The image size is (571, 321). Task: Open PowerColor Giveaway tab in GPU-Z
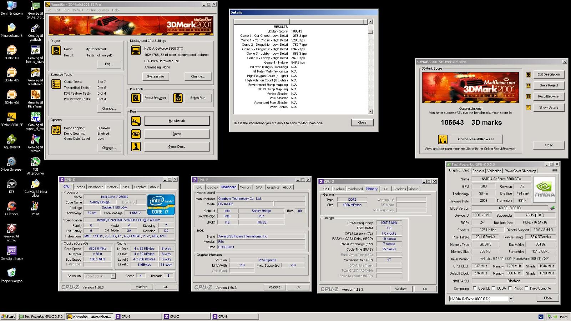click(x=520, y=171)
